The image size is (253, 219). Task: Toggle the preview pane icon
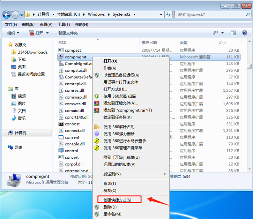pyautogui.click(x=233, y=33)
